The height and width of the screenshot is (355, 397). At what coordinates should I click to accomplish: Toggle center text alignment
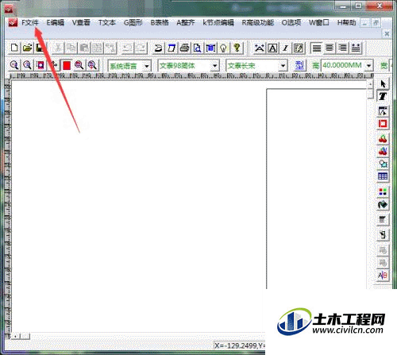pyautogui.click(x=330, y=48)
